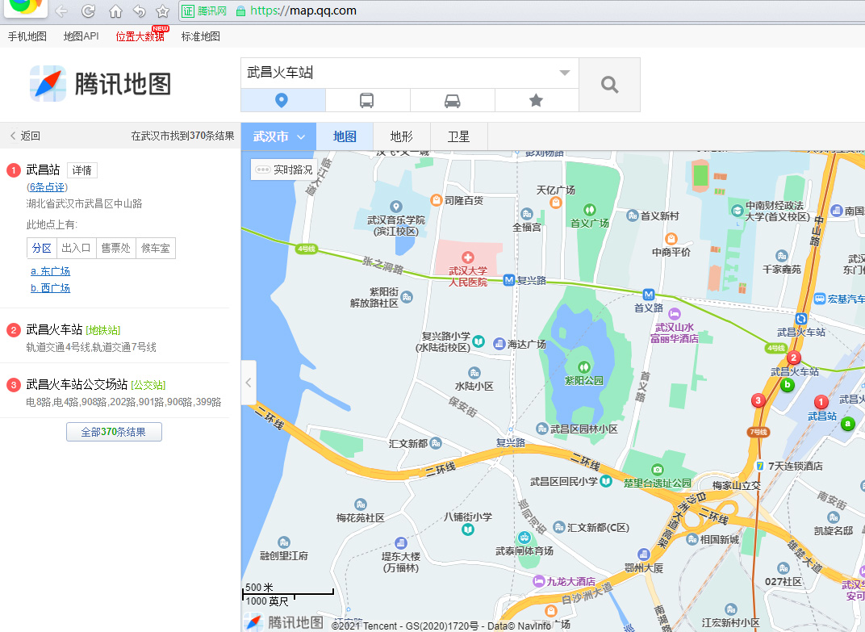
Task: Open the 标准地图 menu item
Action: (x=201, y=36)
